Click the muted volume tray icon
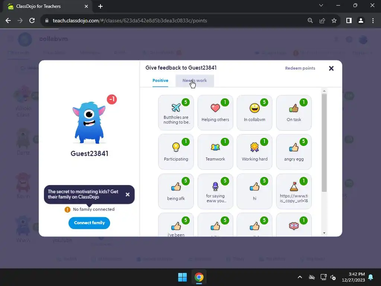The image size is (381, 286). pyautogui.click(x=333, y=277)
